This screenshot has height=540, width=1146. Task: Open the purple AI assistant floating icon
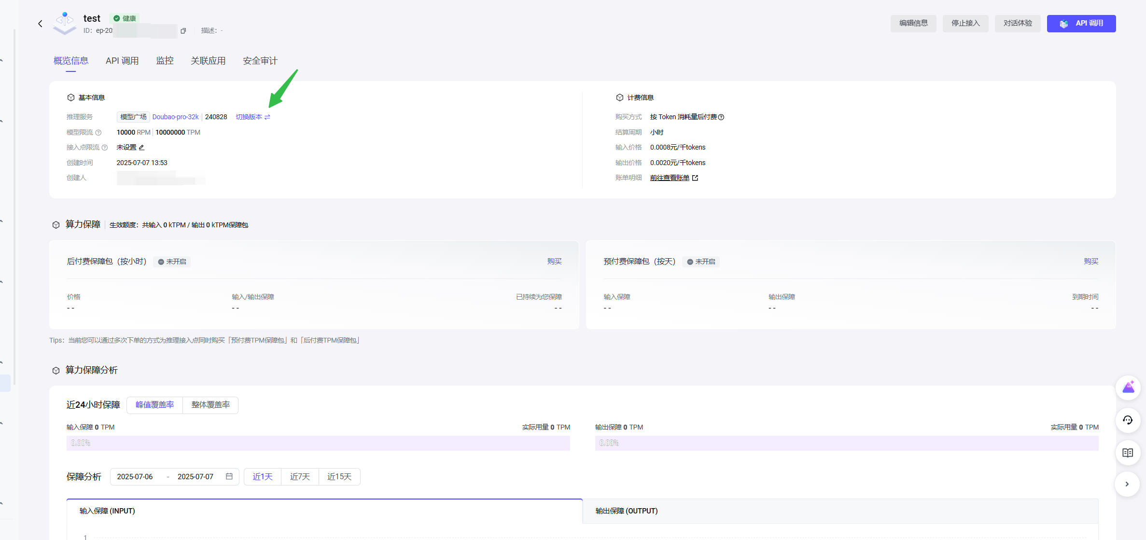coord(1128,388)
